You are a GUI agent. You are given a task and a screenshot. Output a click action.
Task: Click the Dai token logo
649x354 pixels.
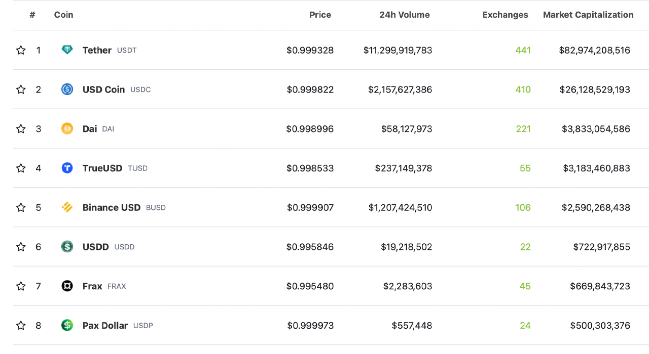(67, 129)
